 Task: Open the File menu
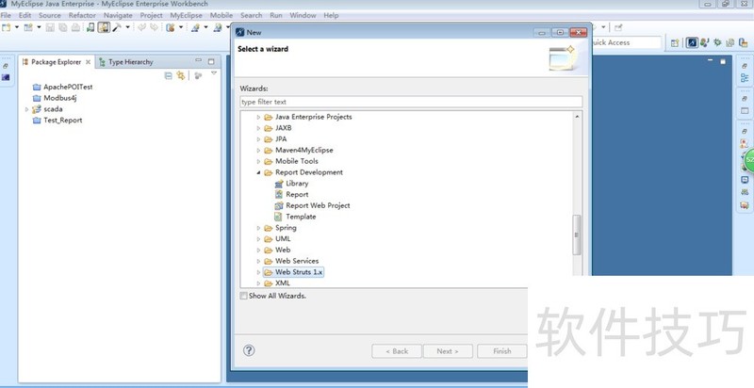pos(6,15)
